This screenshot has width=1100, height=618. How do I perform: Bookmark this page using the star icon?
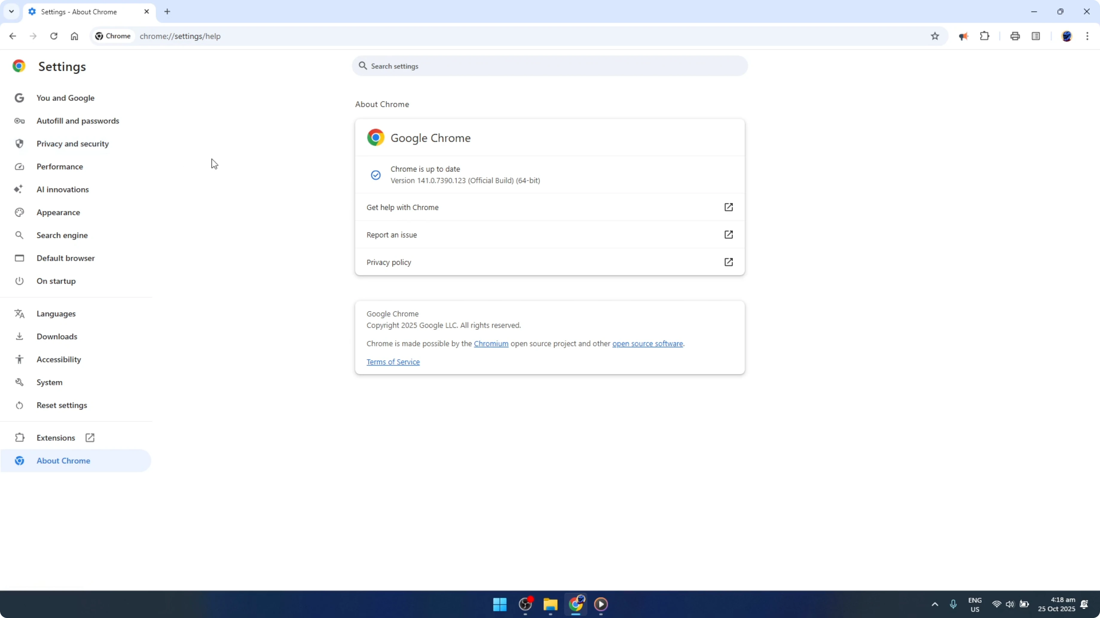934,36
